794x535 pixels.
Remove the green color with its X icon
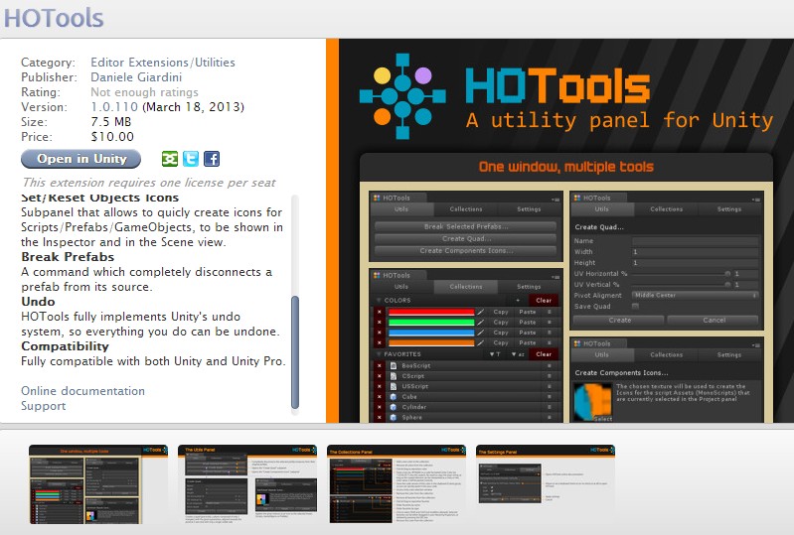pyautogui.click(x=379, y=323)
